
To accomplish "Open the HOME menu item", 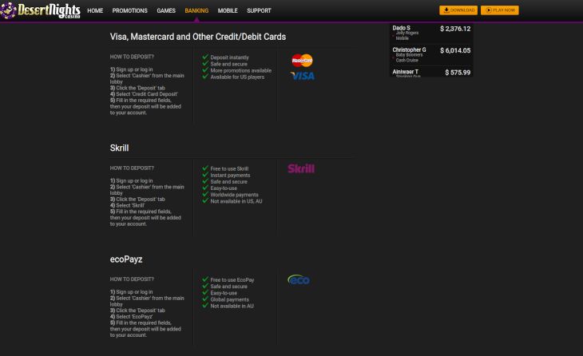I will pos(95,11).
